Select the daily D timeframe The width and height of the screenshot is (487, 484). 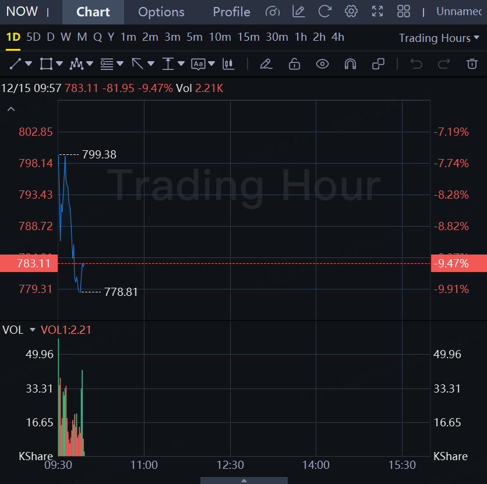[x=51, y=37]
